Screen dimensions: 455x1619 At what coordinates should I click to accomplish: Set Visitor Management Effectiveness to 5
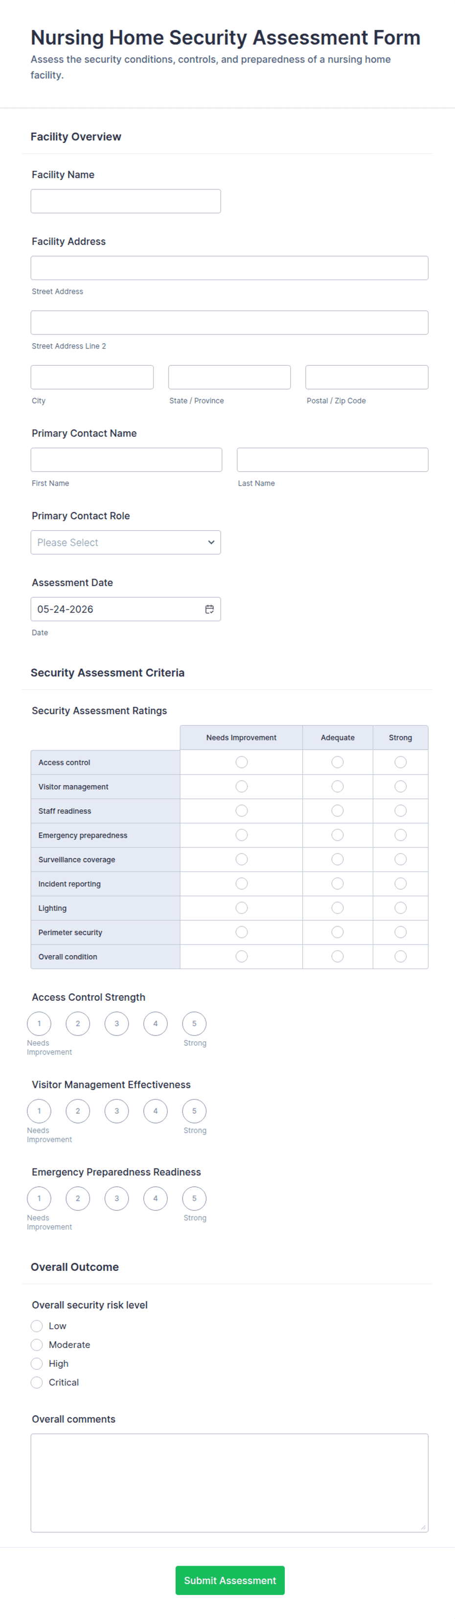[x=194, y=1111]
